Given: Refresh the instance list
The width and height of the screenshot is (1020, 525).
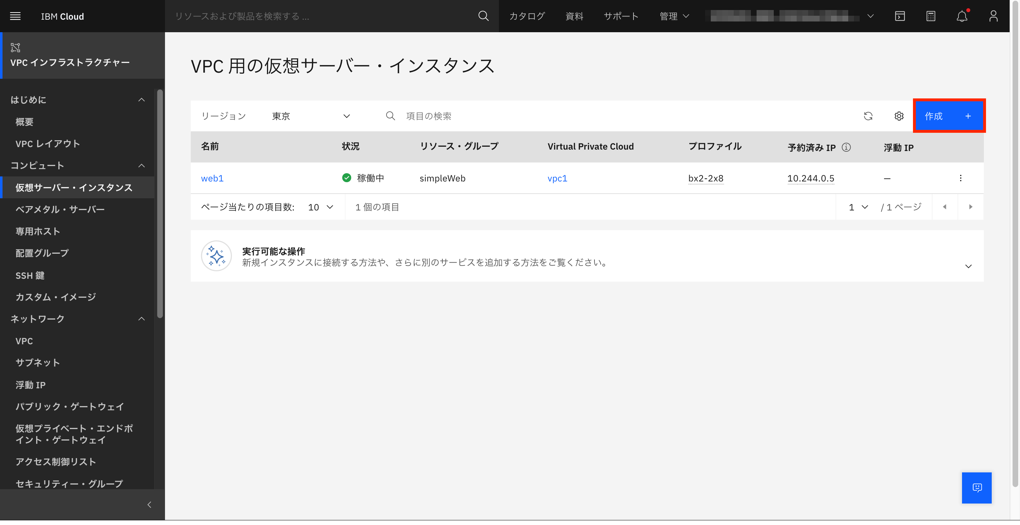Looking at the screenshot, I should [x=868, y=116].
